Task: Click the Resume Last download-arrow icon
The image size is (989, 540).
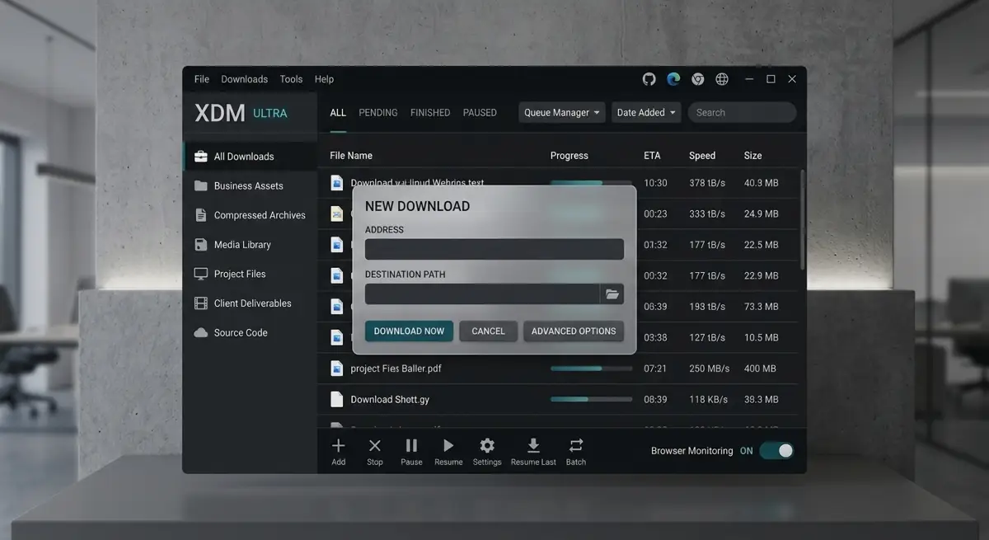Action: pyautogui.click(x=533, y=446)
